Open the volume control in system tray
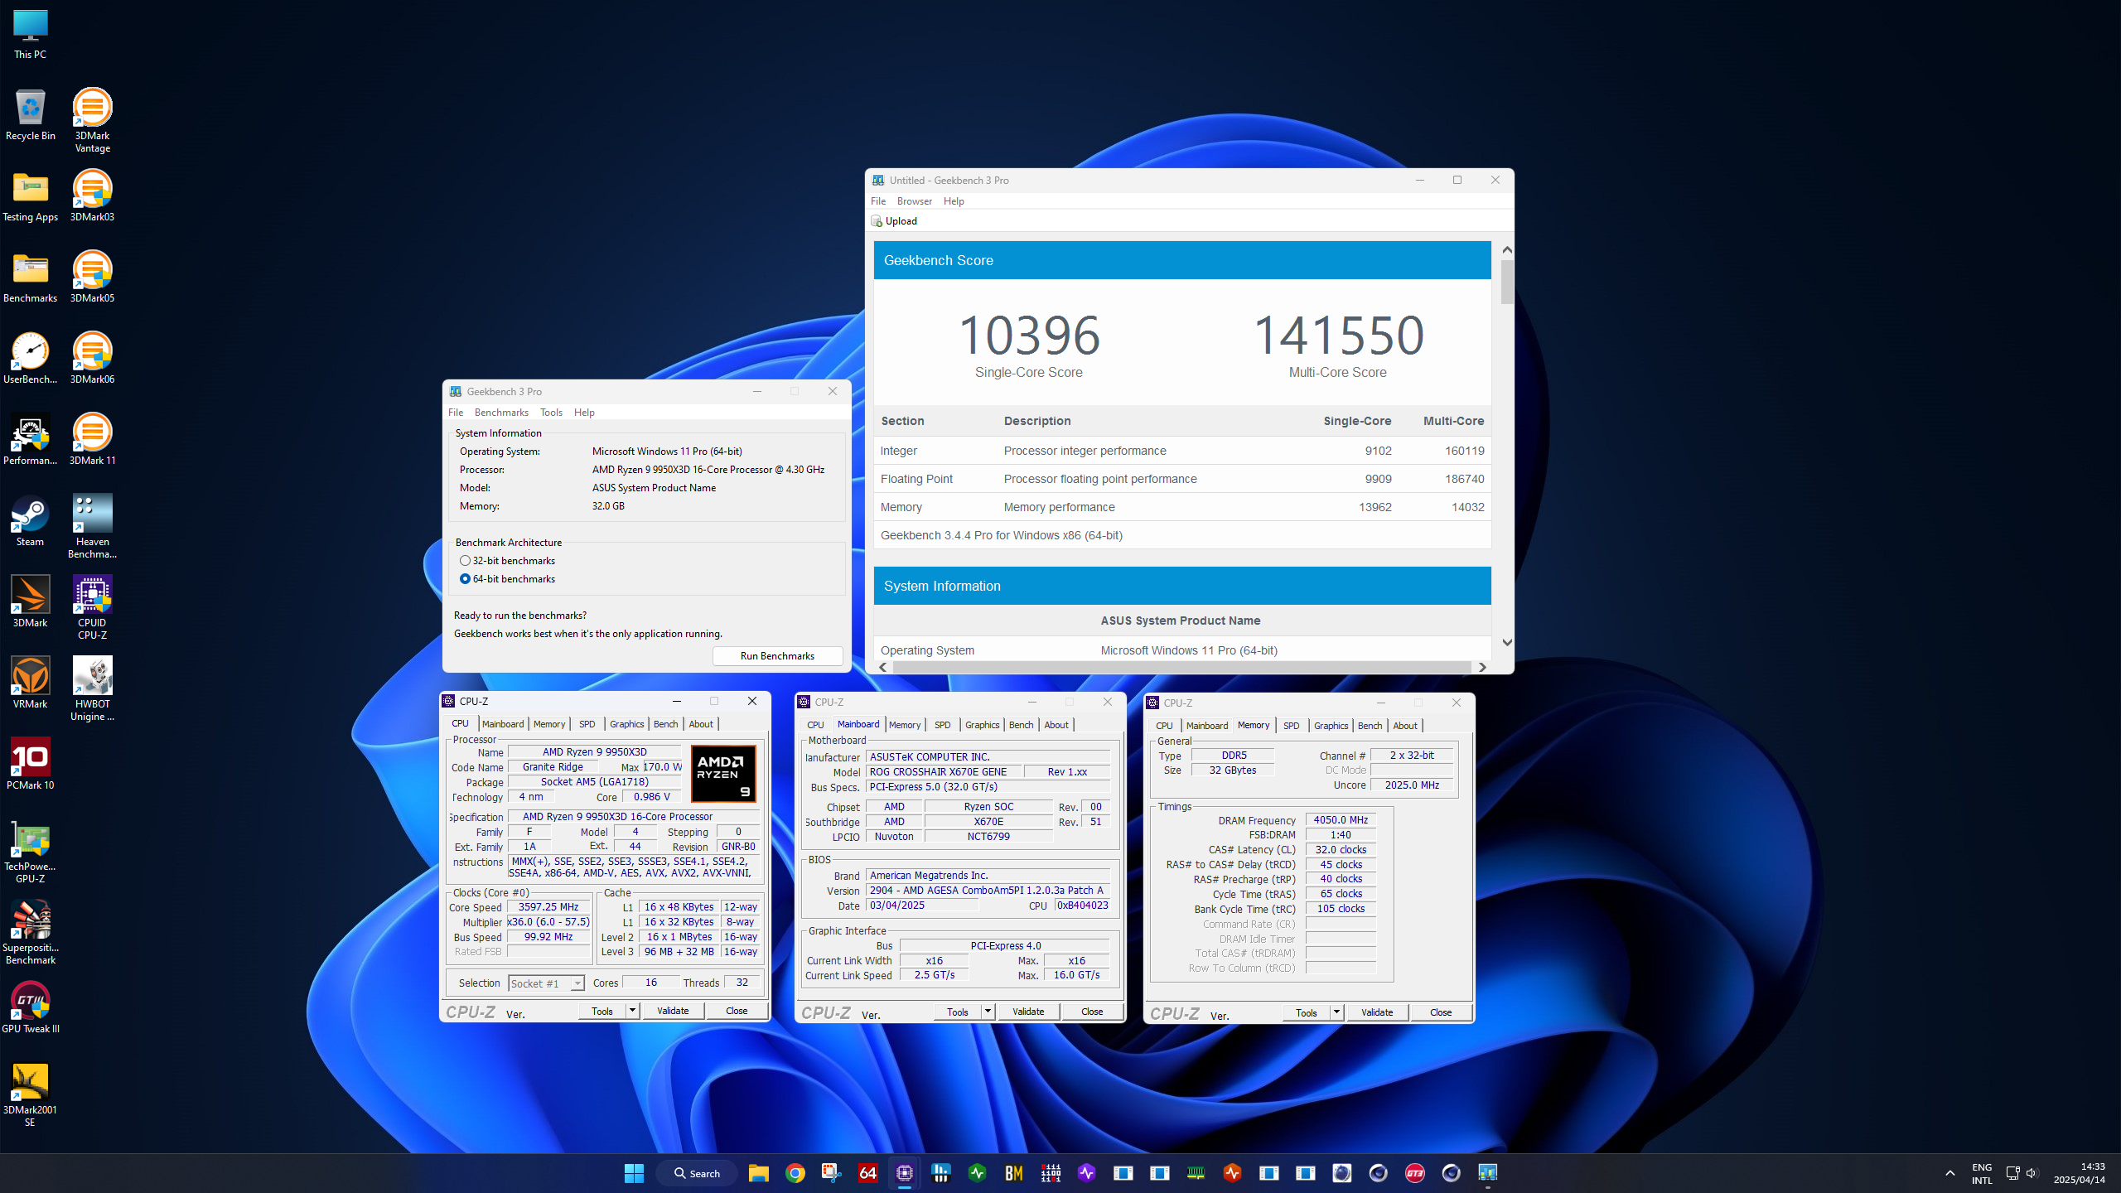This screenshot has width=2121, height=1193. click(2032, 1173)
